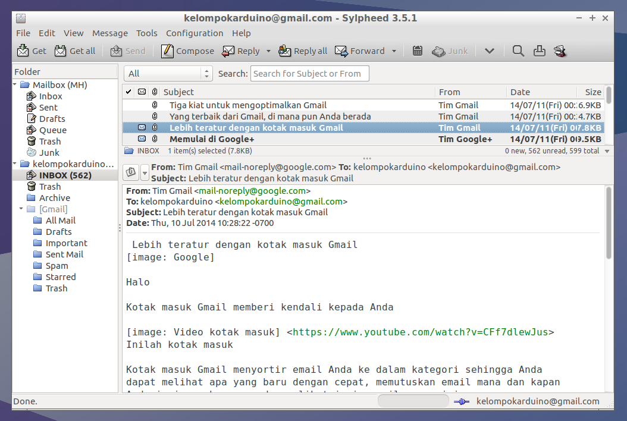Viewport: 627px width, 421px height.
Task: Expand the Forward button dropdown arrow
Action: tap(393, 51)
